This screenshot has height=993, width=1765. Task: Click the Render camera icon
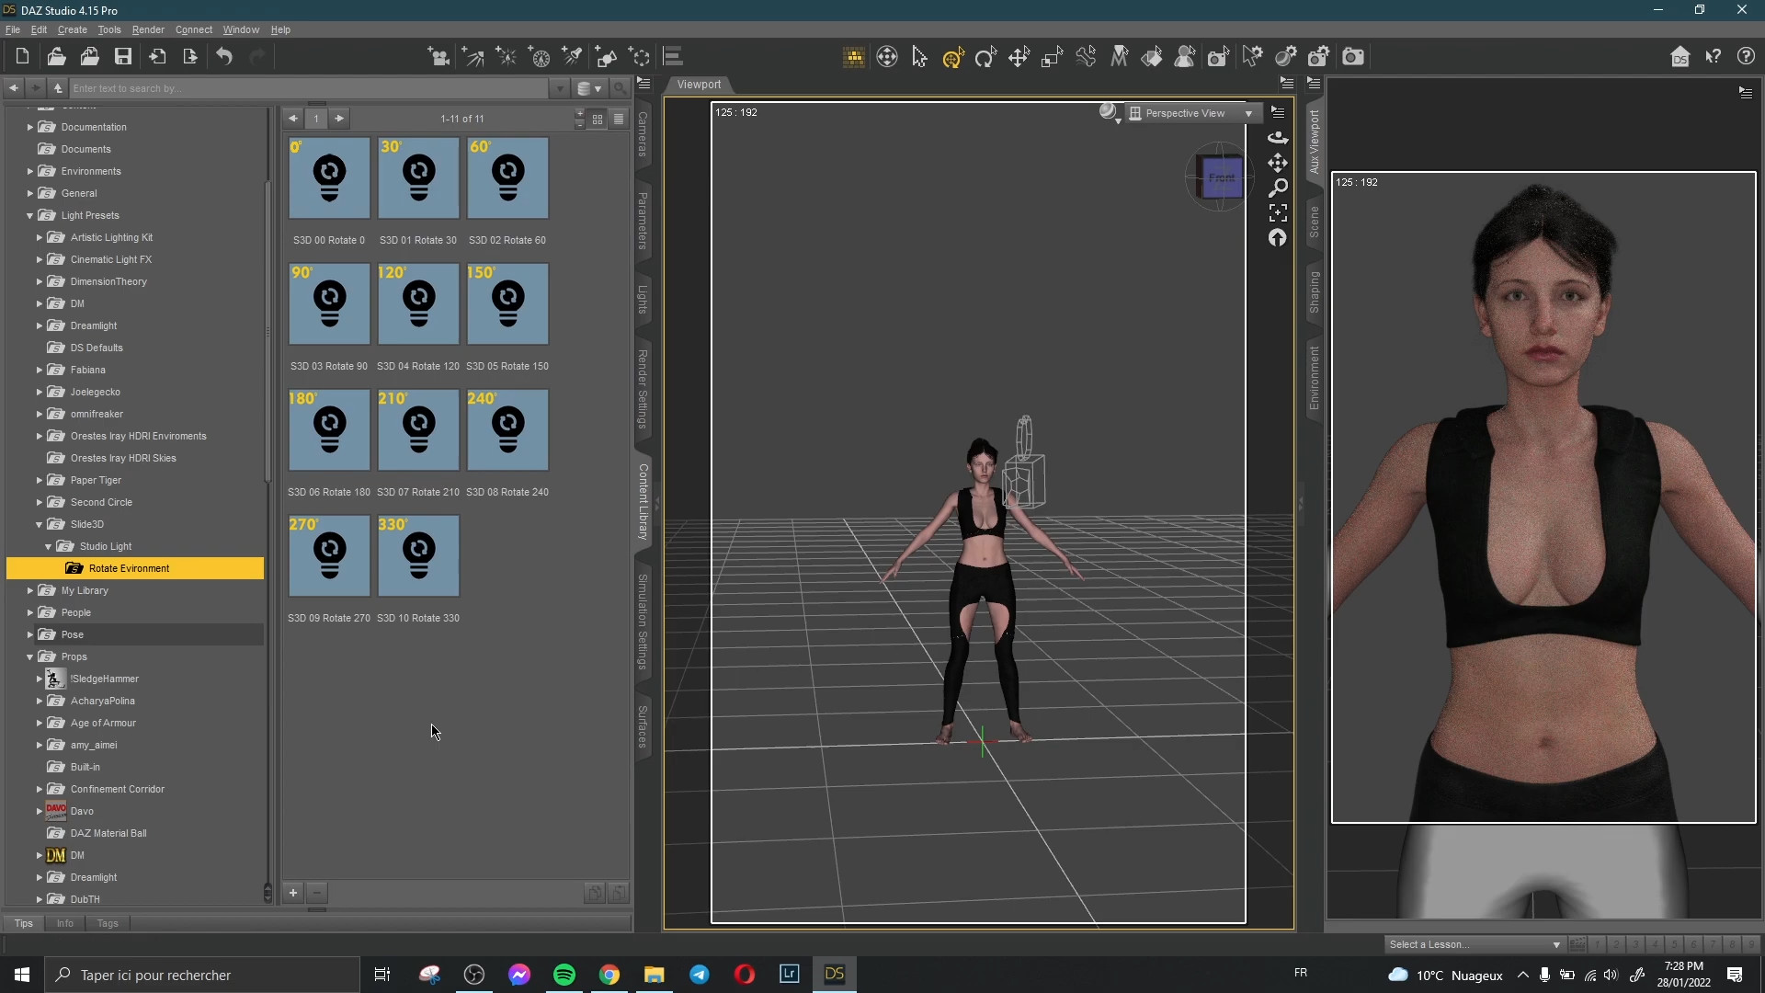1352,57
